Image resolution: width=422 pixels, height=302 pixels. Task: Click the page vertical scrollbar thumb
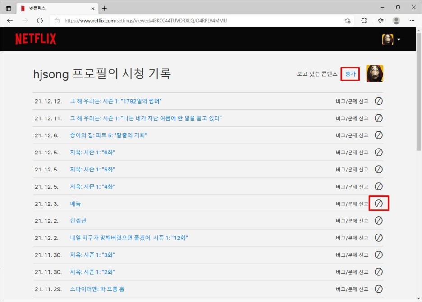tap(418, 91)
